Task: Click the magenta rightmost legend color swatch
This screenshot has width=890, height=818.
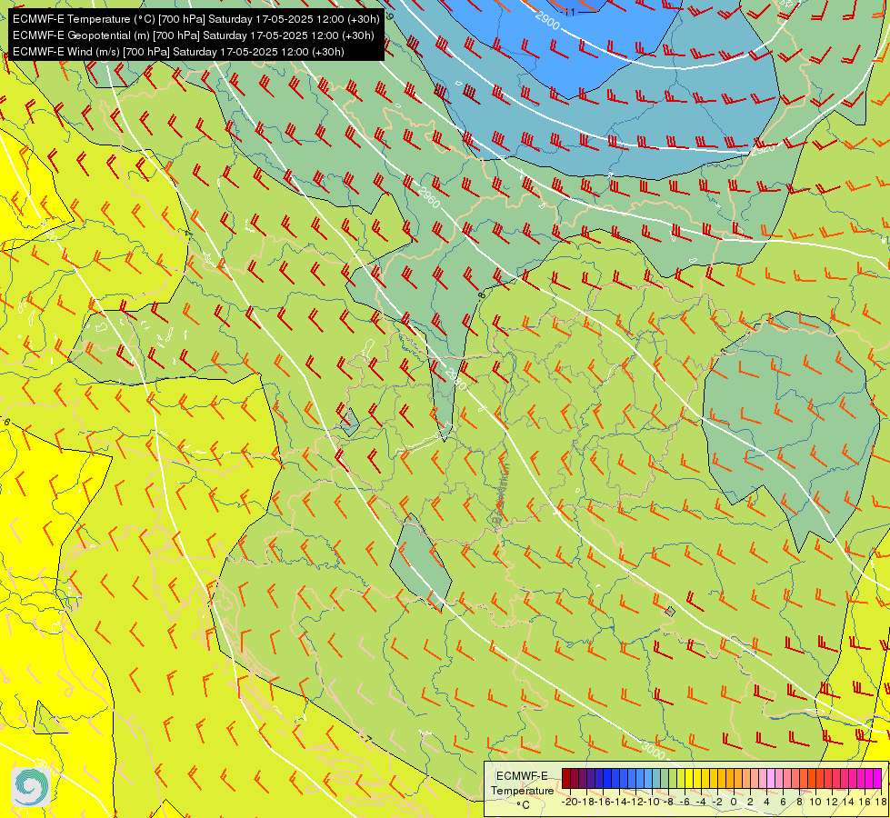Action: tap(877, 778)
